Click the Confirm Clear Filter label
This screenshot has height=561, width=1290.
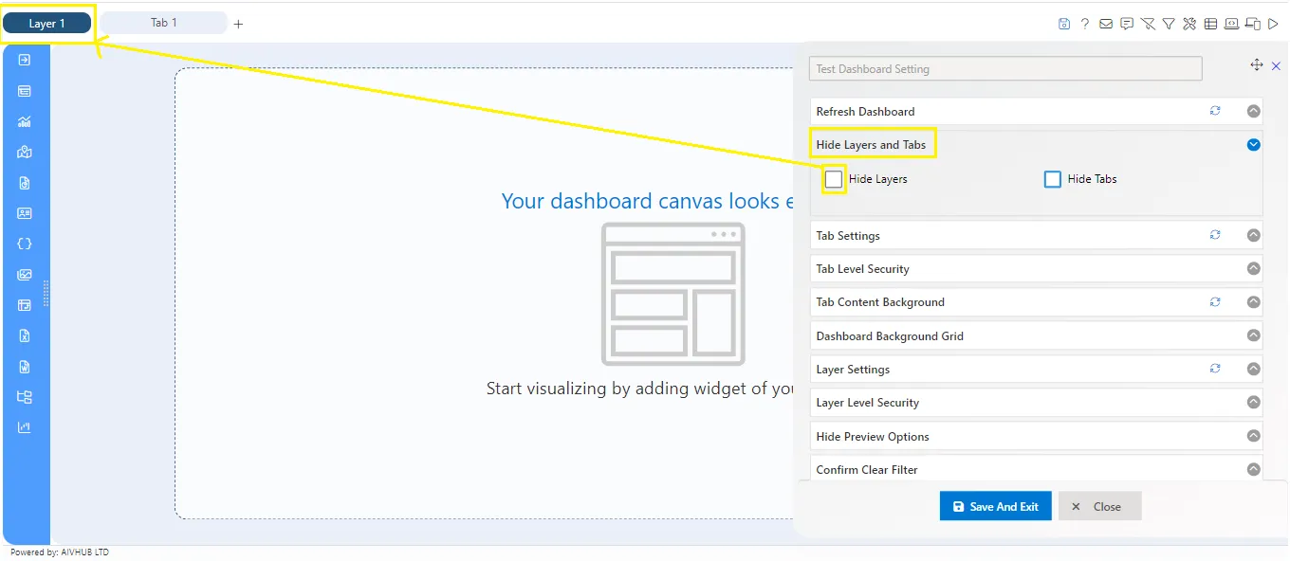(867, 469)
